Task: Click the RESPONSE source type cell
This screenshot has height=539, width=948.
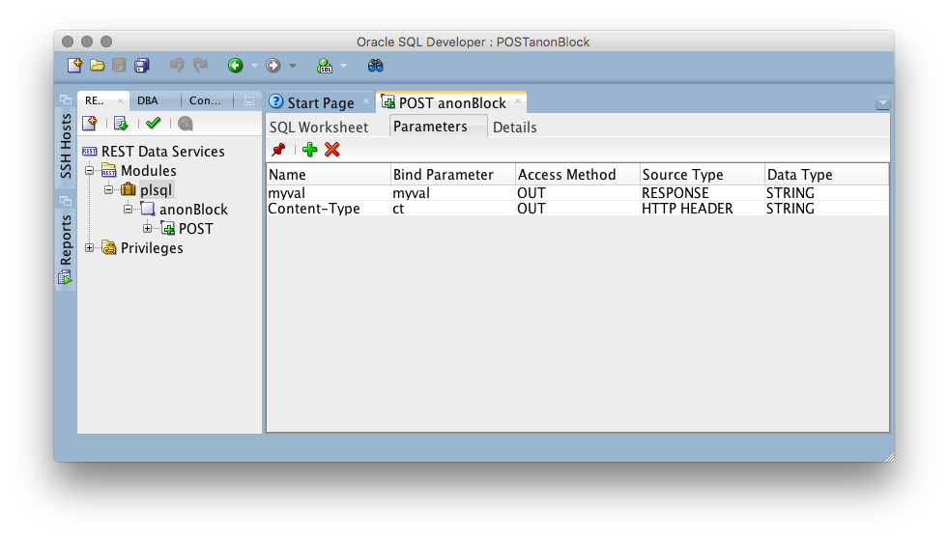Action: [702, 193]
